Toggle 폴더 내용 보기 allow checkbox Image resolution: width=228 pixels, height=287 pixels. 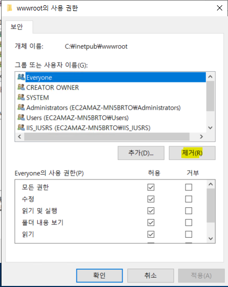pos(151,222)
